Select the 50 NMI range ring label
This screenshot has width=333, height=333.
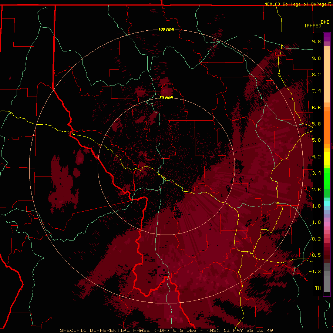tap(166, 98)
